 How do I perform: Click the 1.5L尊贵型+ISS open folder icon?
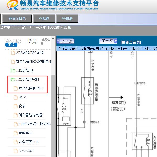pyautogui.click(x=13, y=80)
